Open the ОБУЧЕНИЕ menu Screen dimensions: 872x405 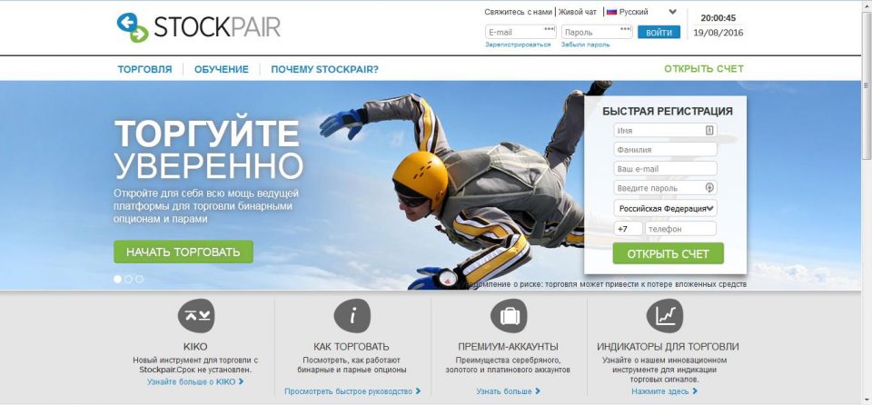[x=222, y=70]
